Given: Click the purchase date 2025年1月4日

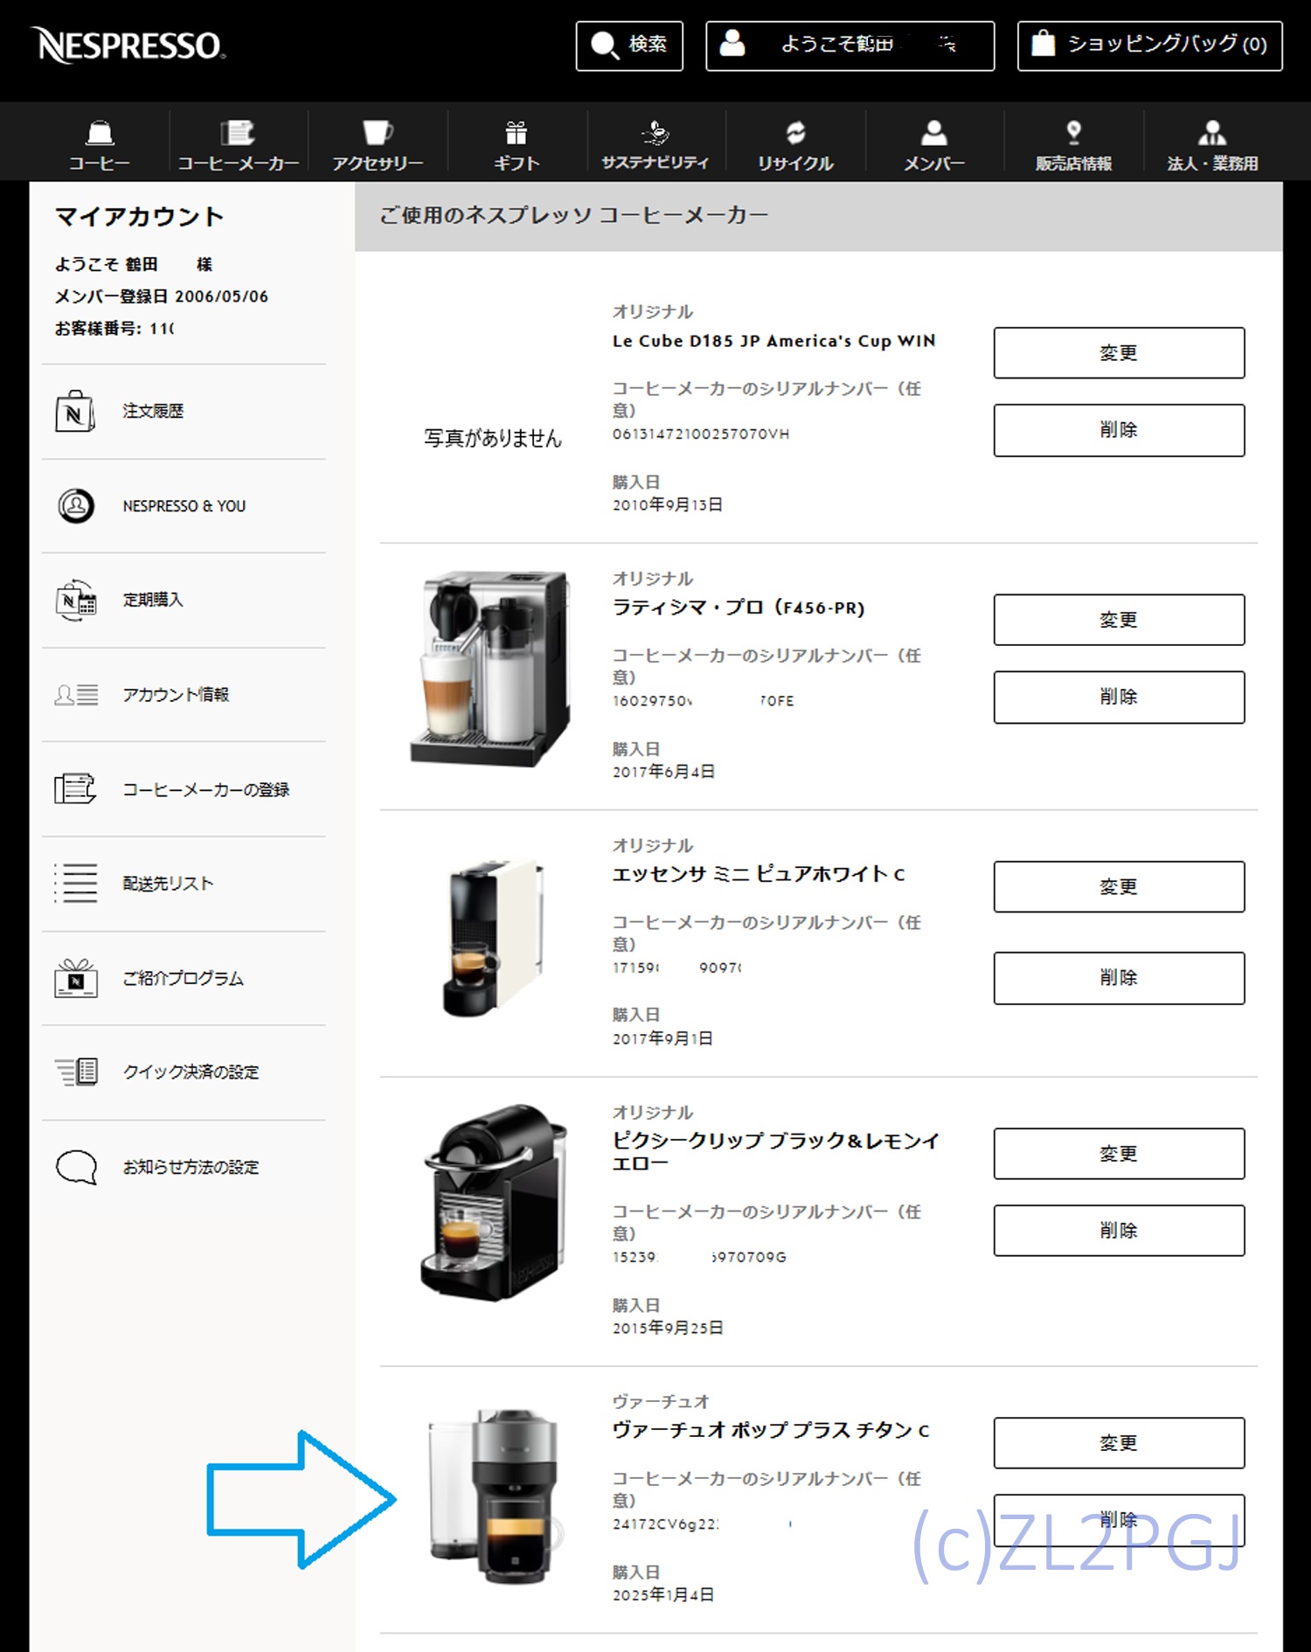Looking at the screenshot, I should (663, 1595).
